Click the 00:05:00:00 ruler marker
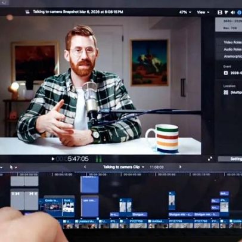242x242 pixels. coord(166,175)
